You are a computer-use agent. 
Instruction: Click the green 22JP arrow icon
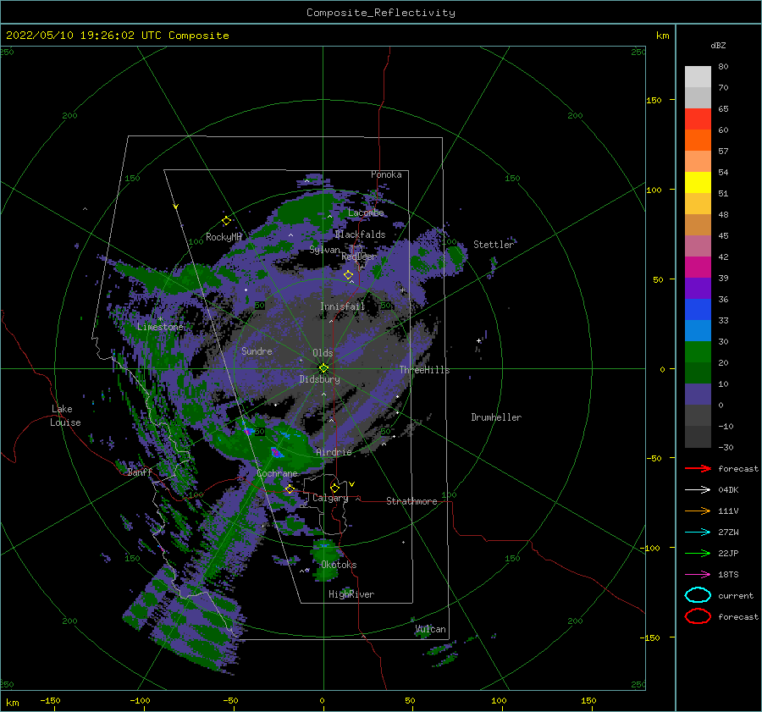point(698,553)
